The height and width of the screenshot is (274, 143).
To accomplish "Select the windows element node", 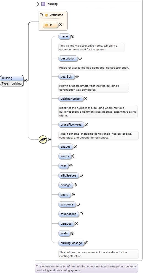I will [x=67, y=204].
